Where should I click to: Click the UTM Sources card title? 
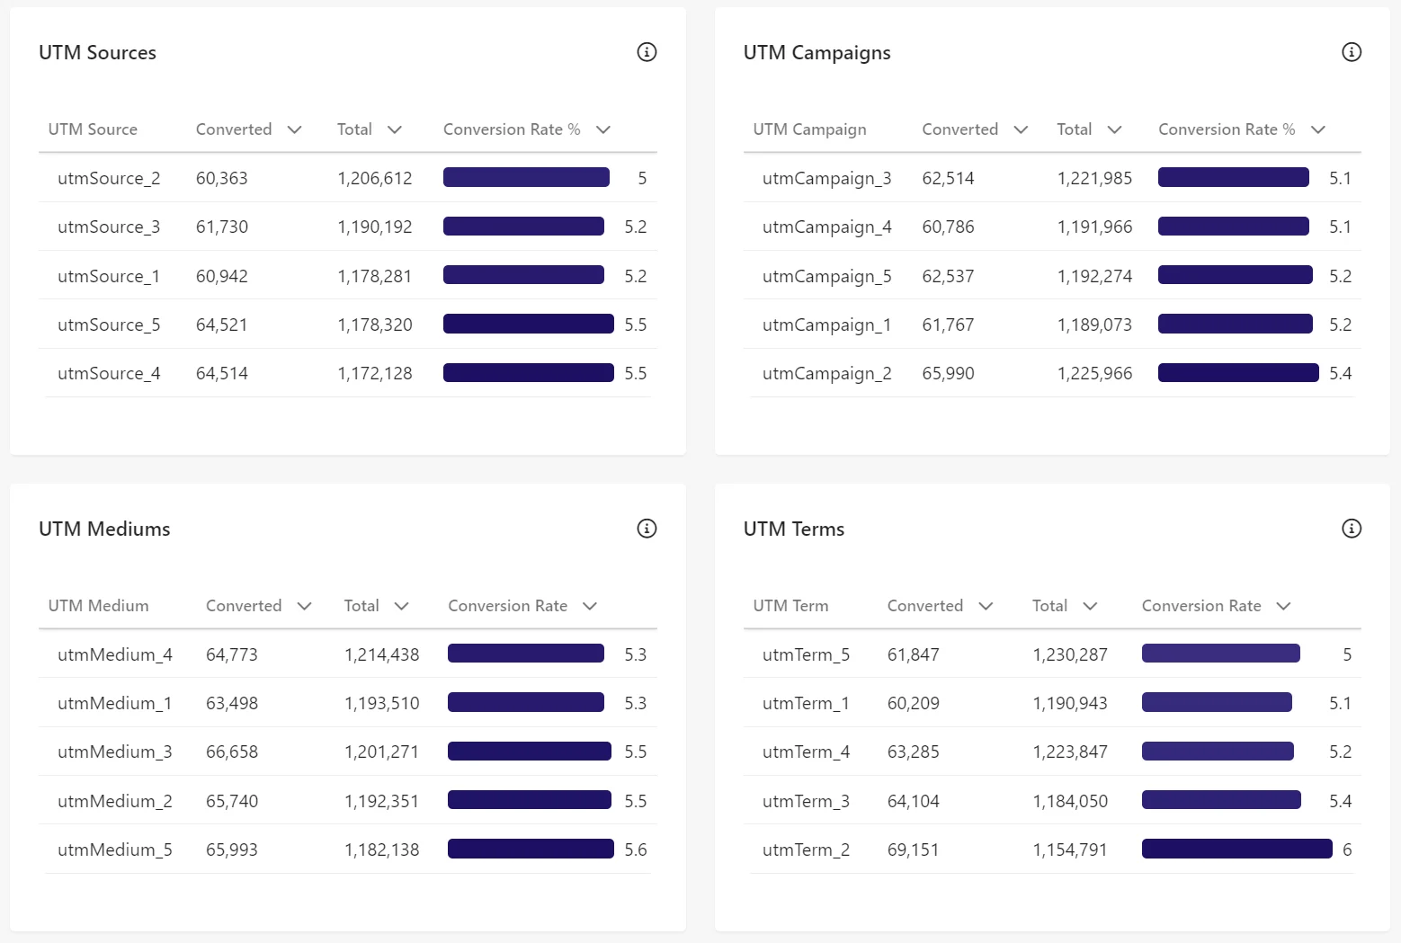(x=97, y=52)
